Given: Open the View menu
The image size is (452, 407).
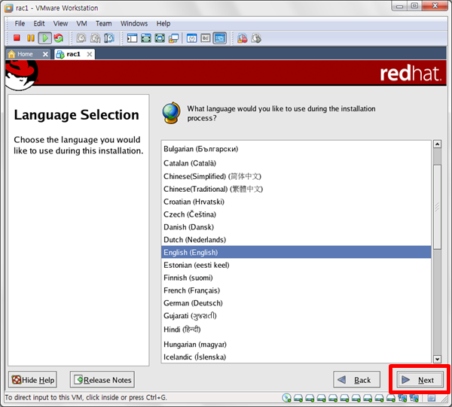Looking at the screenshot, I should pos(60,23).
